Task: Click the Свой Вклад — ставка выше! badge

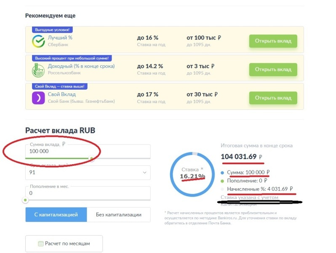Action: [x=59, y=86]
